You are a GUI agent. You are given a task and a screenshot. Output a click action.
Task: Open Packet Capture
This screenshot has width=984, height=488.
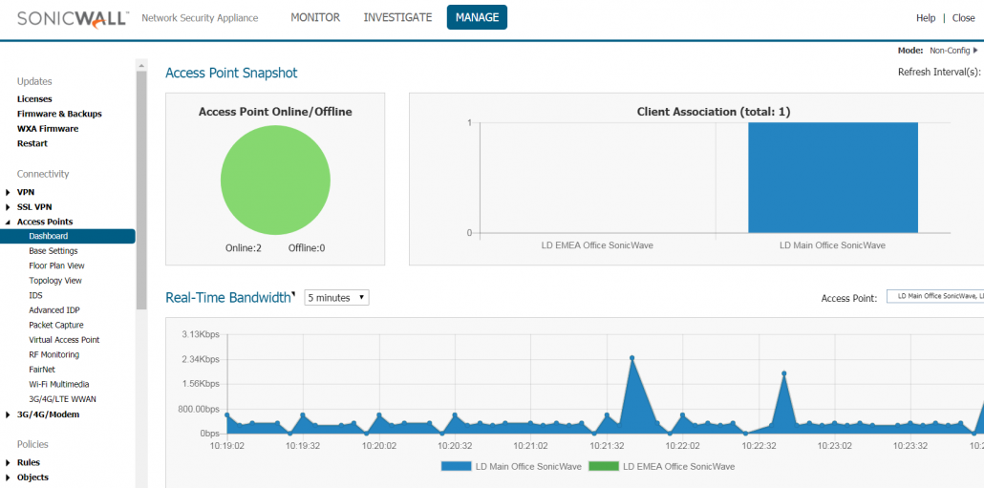(55, 325)
